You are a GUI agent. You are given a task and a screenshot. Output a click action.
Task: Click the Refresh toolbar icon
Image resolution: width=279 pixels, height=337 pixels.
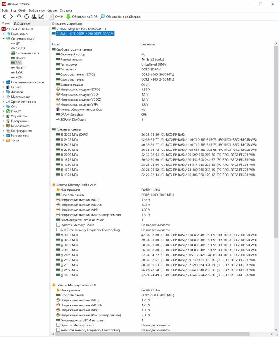coord(26,17)
